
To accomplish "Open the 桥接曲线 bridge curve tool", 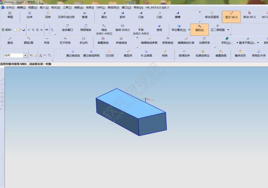I will [x=121, y=40].
